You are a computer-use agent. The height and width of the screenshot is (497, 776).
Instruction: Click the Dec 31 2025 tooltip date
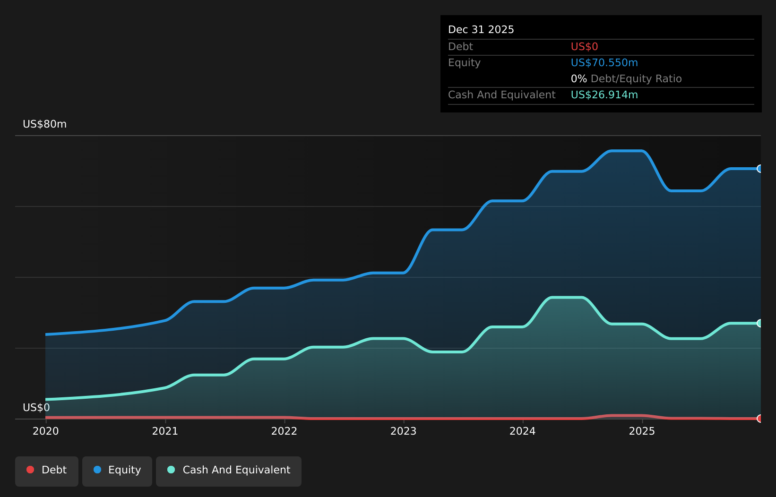481,30
